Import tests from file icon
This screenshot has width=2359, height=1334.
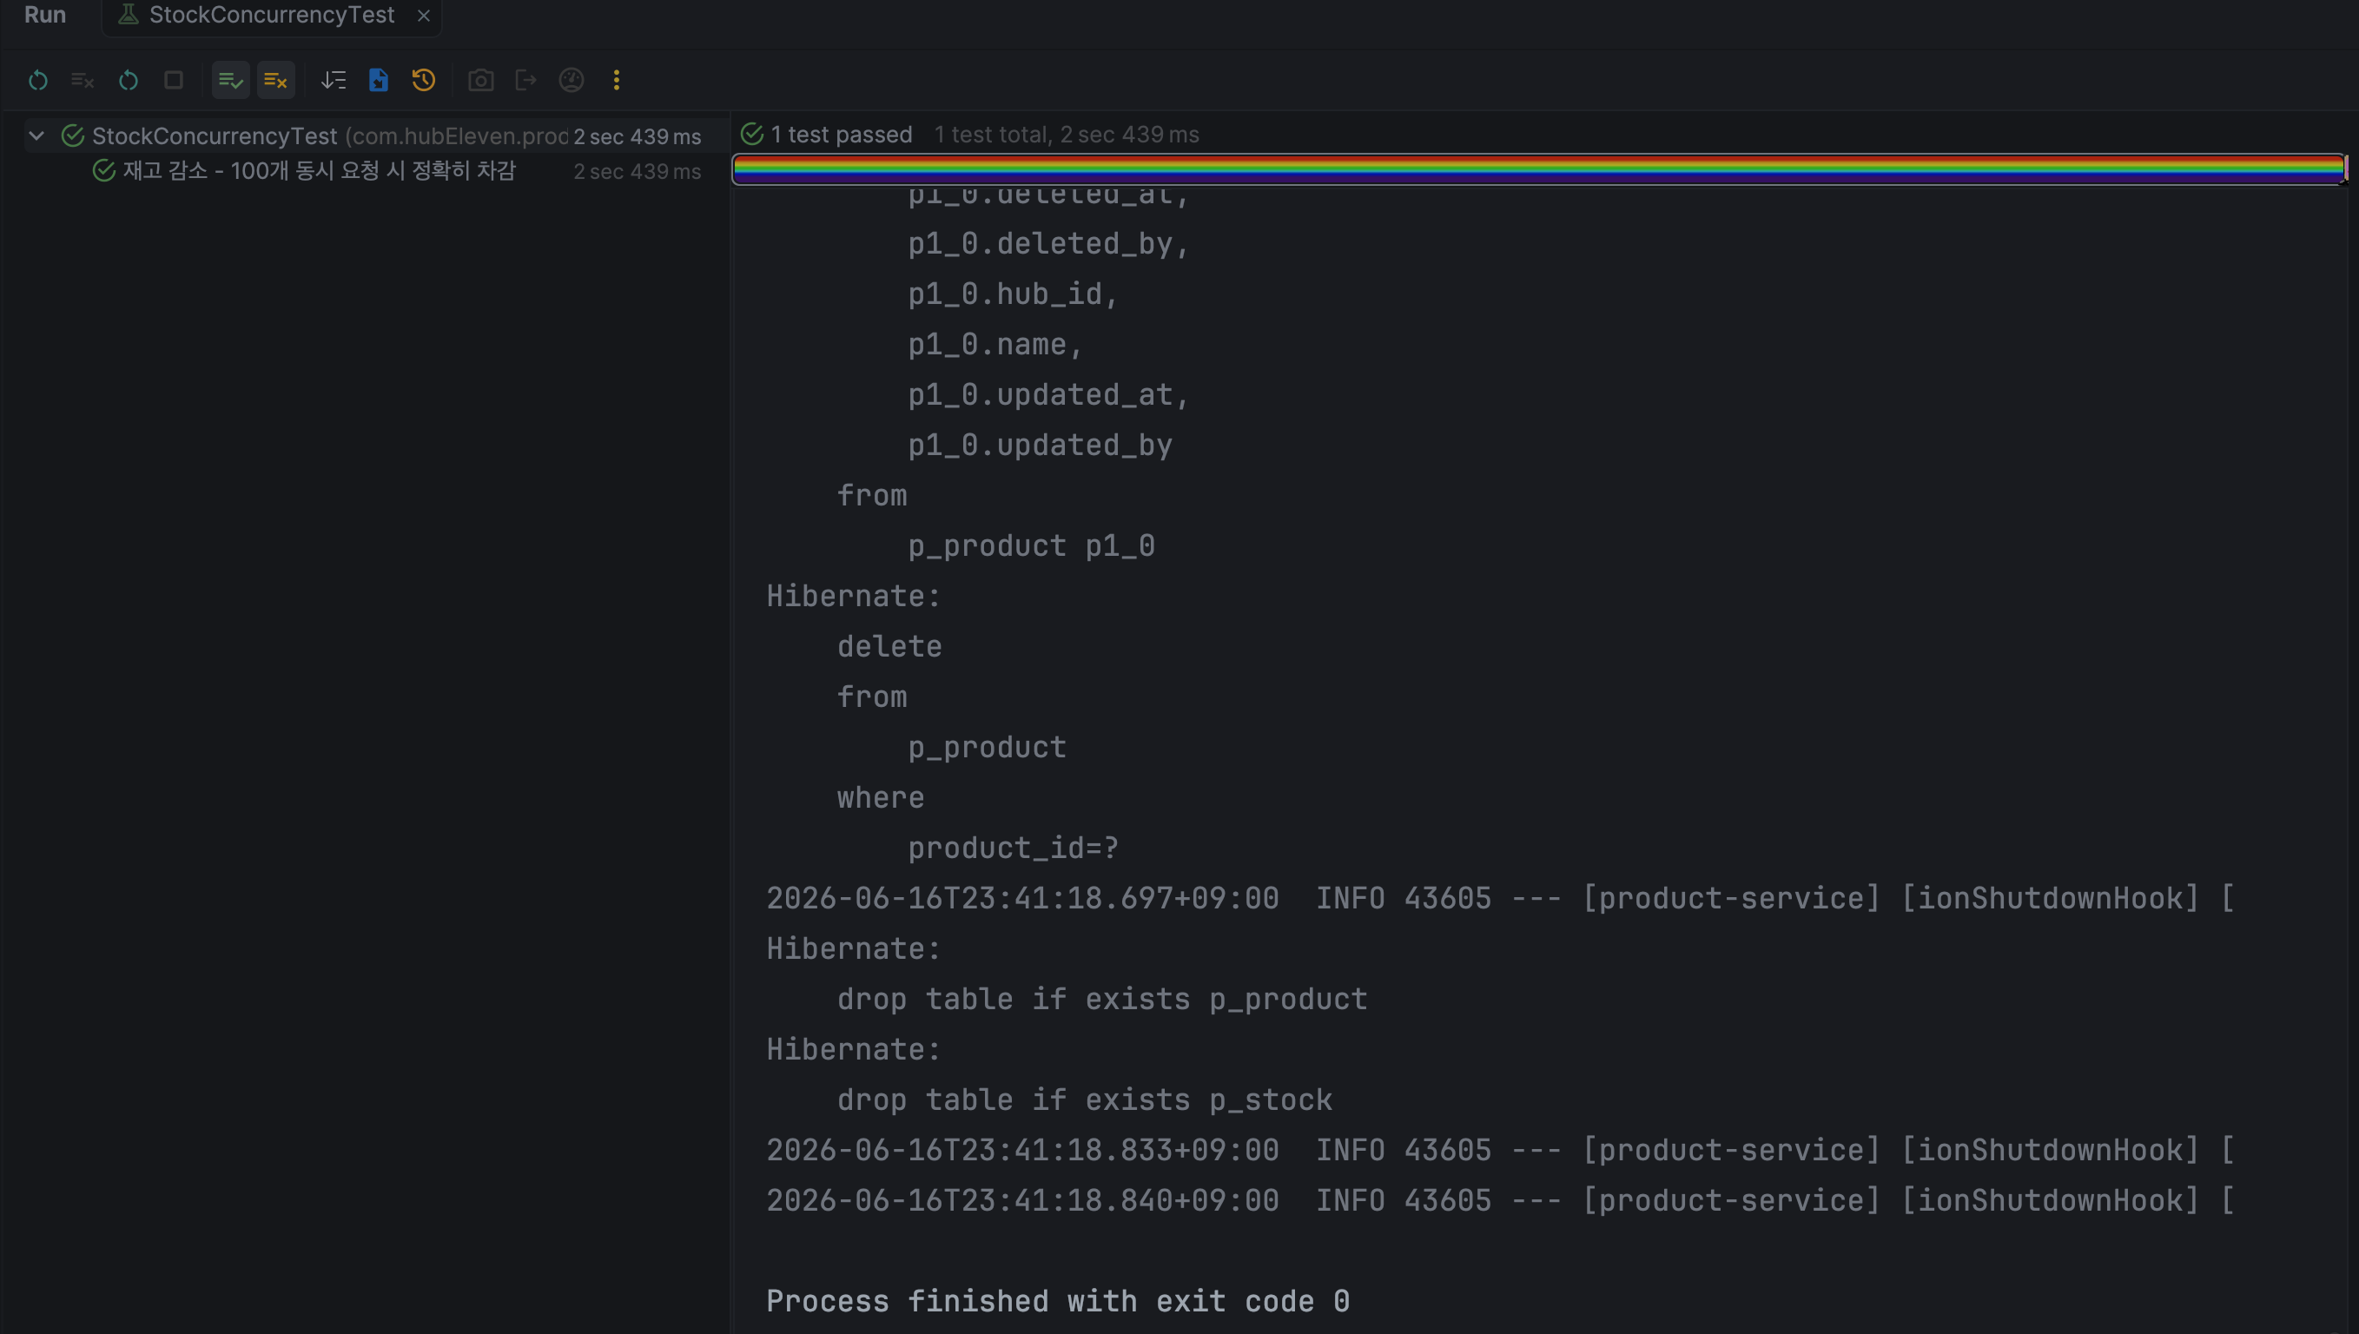click(379, 81)
